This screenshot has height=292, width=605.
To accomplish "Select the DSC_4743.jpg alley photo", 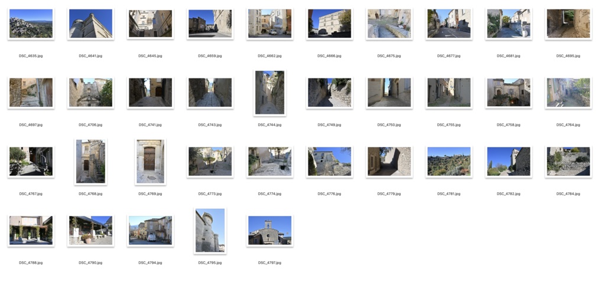I will (x=210, y=93).
